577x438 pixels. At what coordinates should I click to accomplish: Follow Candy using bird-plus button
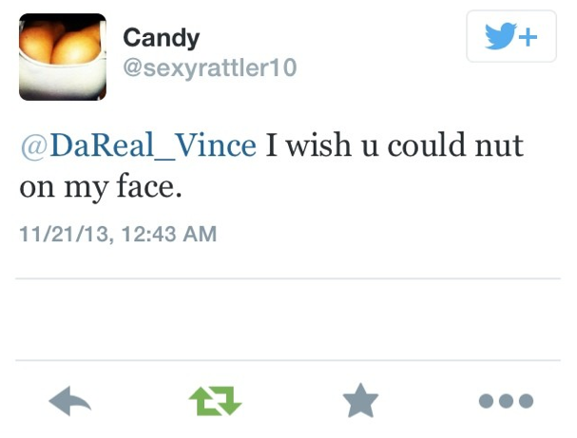tap(511, 36)
